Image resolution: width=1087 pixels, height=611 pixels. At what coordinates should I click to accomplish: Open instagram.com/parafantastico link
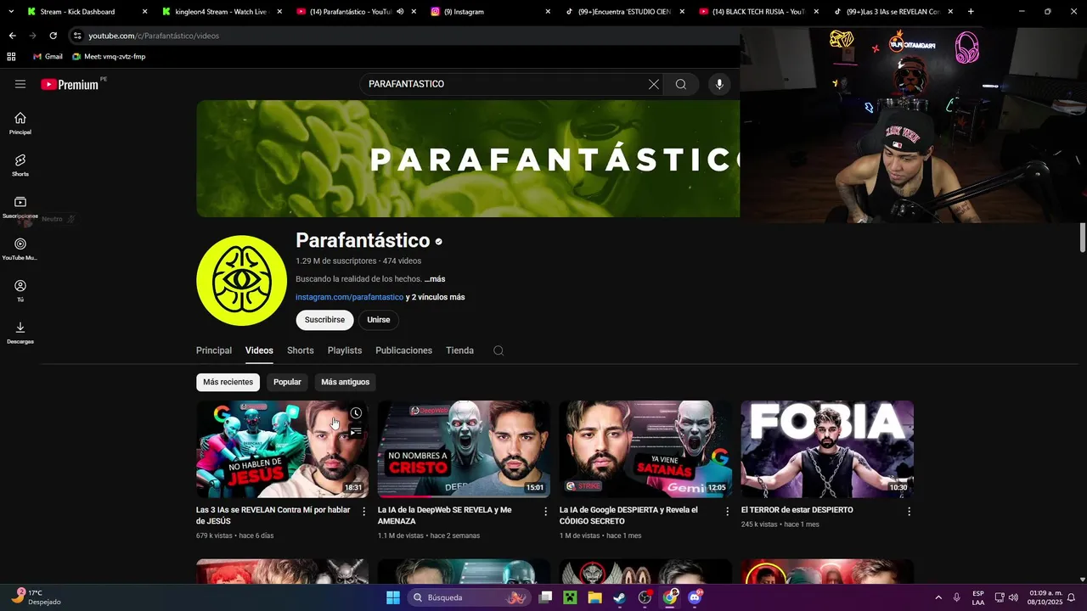coord(349,297)
